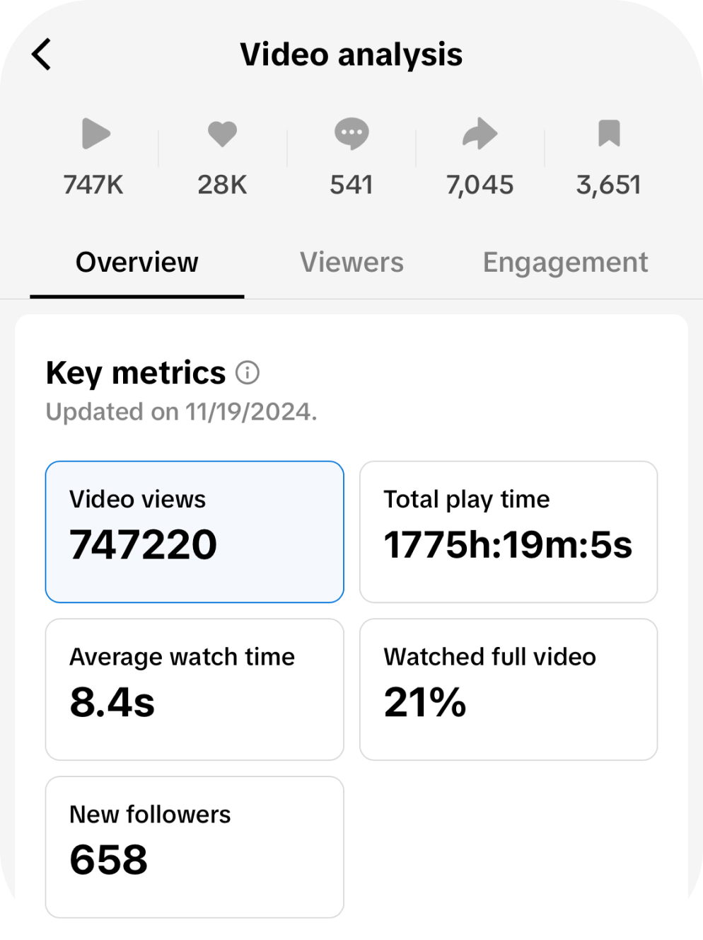Choose the Average watch time card
The width and height of the screenshot is (703, 940).
194,689
